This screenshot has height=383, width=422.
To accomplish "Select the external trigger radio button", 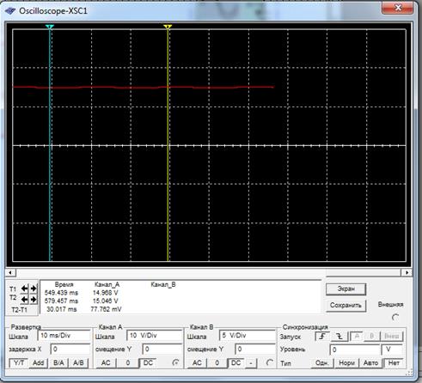I will pyautogui.click(x=395, y=317).
